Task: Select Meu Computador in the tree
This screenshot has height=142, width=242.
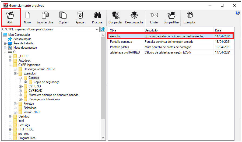Action: tap(19, 35)
